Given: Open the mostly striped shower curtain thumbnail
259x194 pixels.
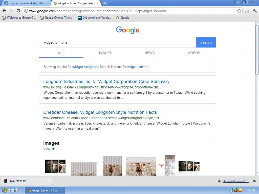Looking at the screenshot, I should pos(83,168).
